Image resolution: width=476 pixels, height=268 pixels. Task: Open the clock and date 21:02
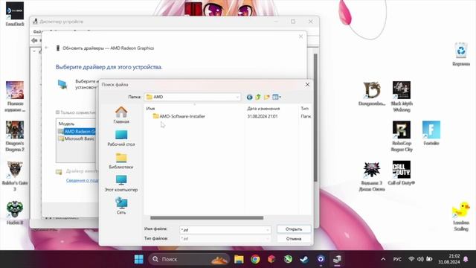tap(449, 259)
